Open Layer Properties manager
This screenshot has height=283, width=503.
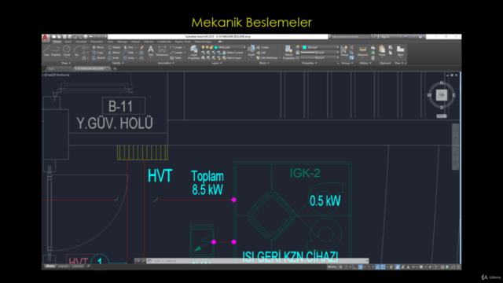click(193, 53)
